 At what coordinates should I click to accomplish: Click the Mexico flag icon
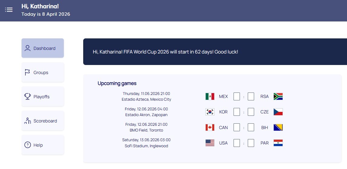[x=210, y=96]
